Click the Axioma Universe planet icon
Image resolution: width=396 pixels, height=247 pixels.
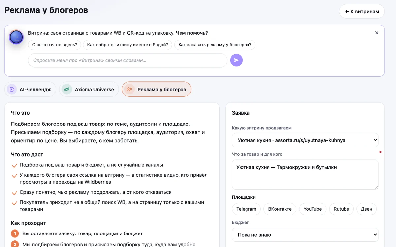point(67,89)
